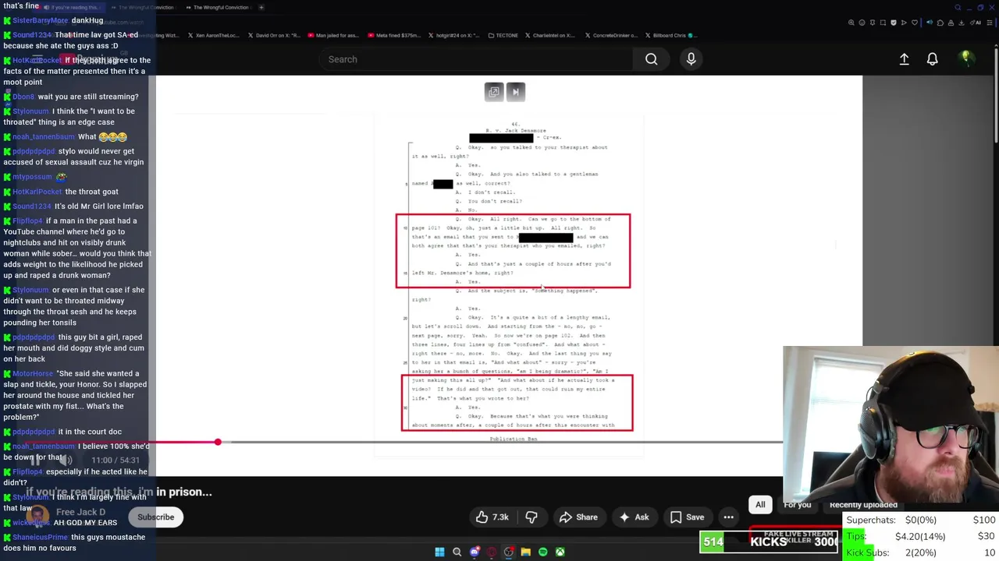Click chat username MotorHorse

click(x=32, y=374)
